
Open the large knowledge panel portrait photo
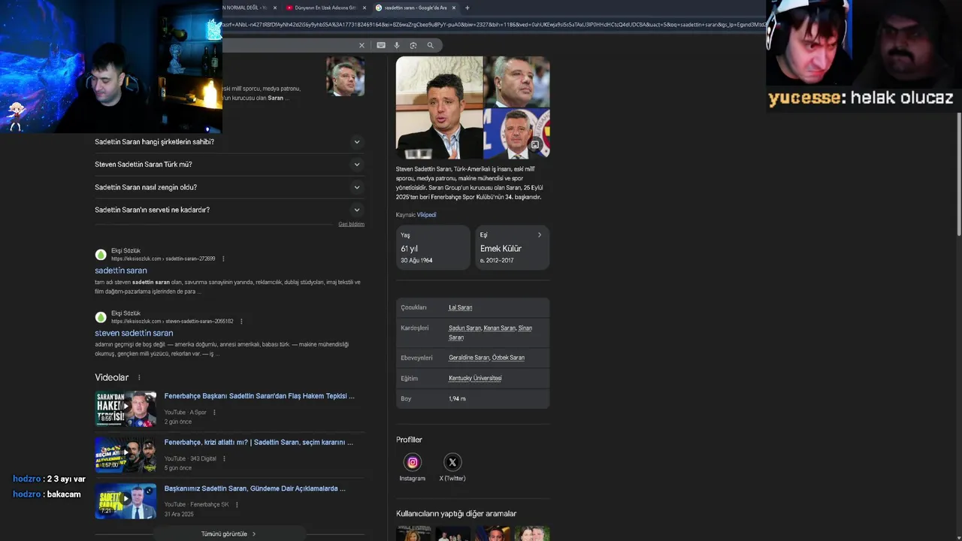coord(439,107)
